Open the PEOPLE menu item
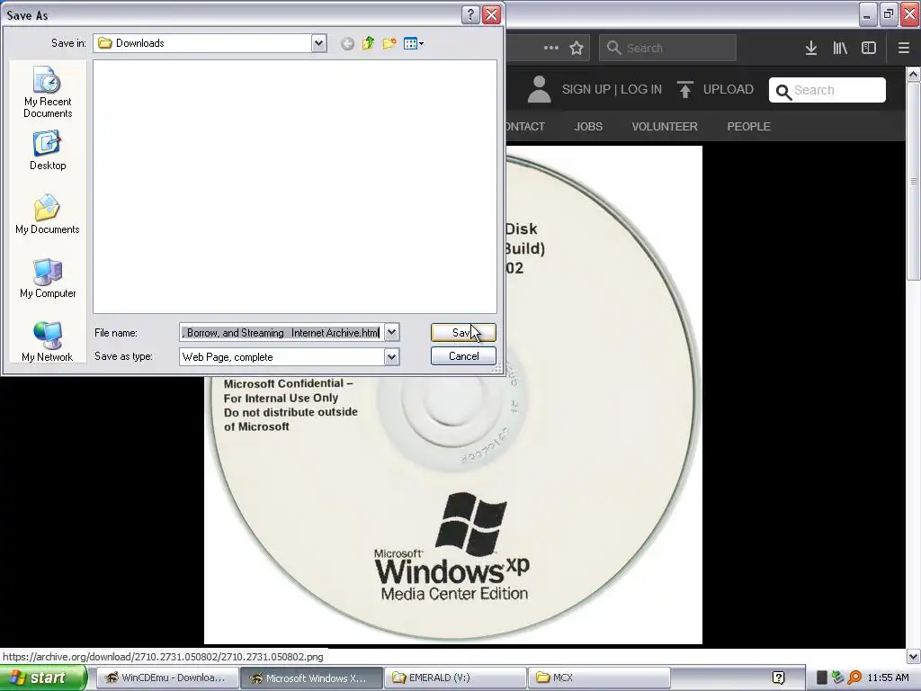The image size is (921, 691). click(749, 126)
